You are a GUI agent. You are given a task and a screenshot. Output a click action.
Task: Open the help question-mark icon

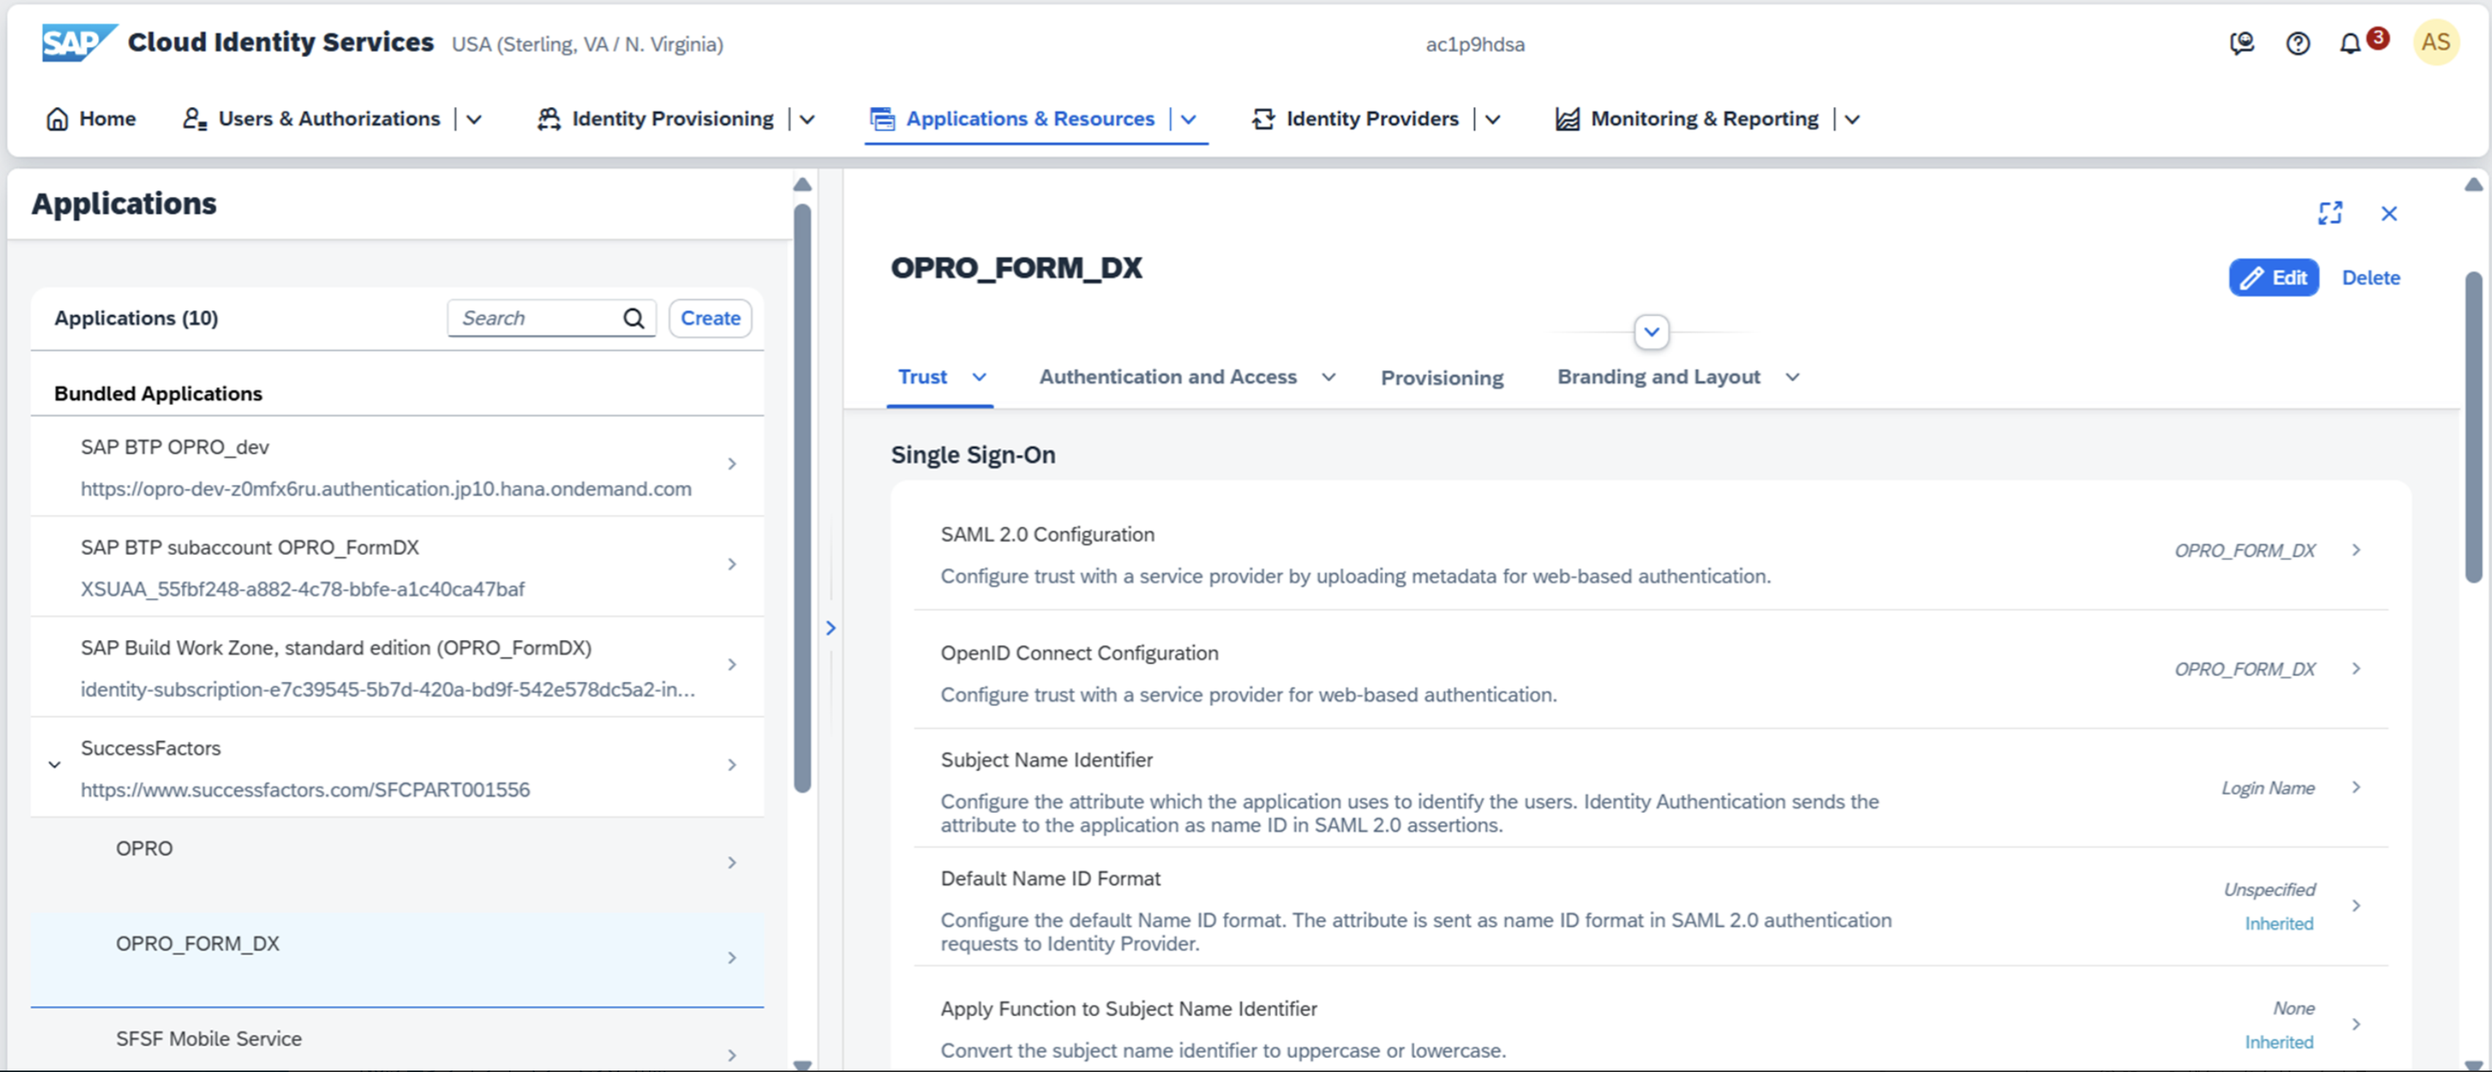tap(2298, 43)
